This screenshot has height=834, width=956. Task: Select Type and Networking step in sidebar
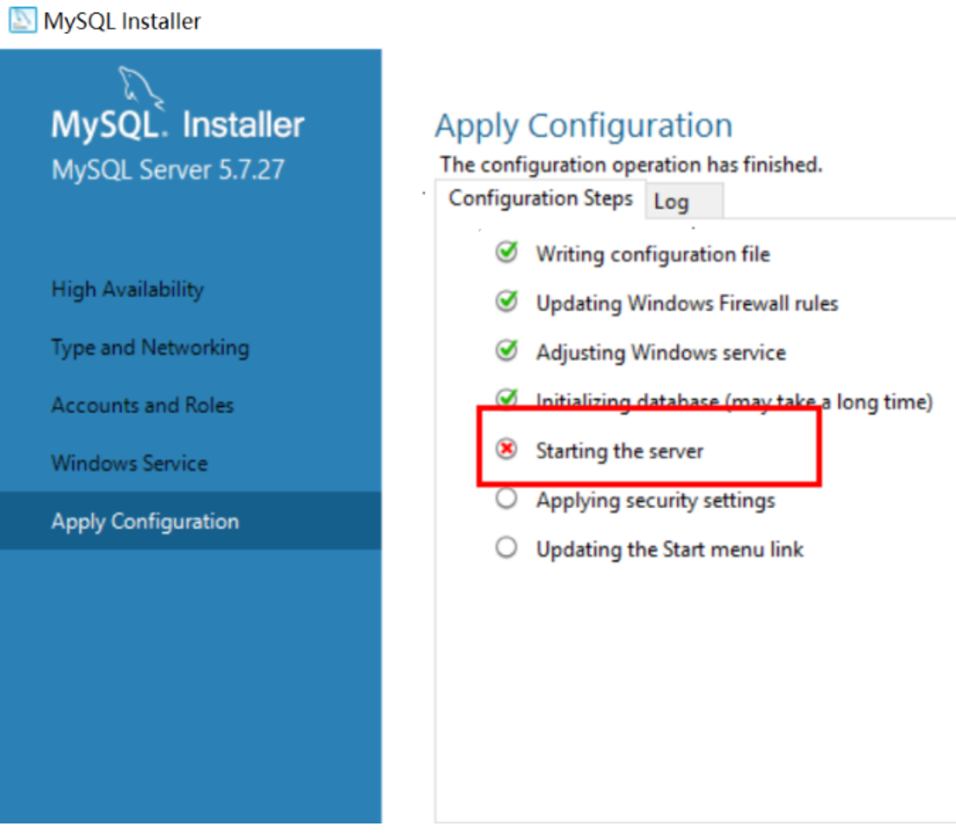(x=150, y=347)
